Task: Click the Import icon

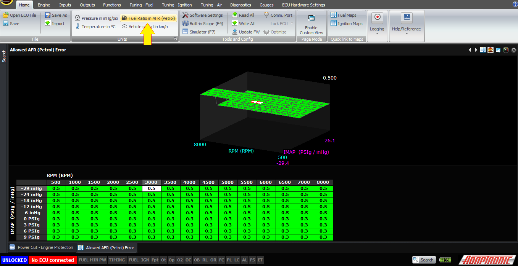Action: (x=48, y=24)
